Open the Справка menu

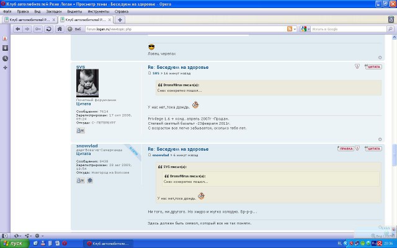coord(122,11)
